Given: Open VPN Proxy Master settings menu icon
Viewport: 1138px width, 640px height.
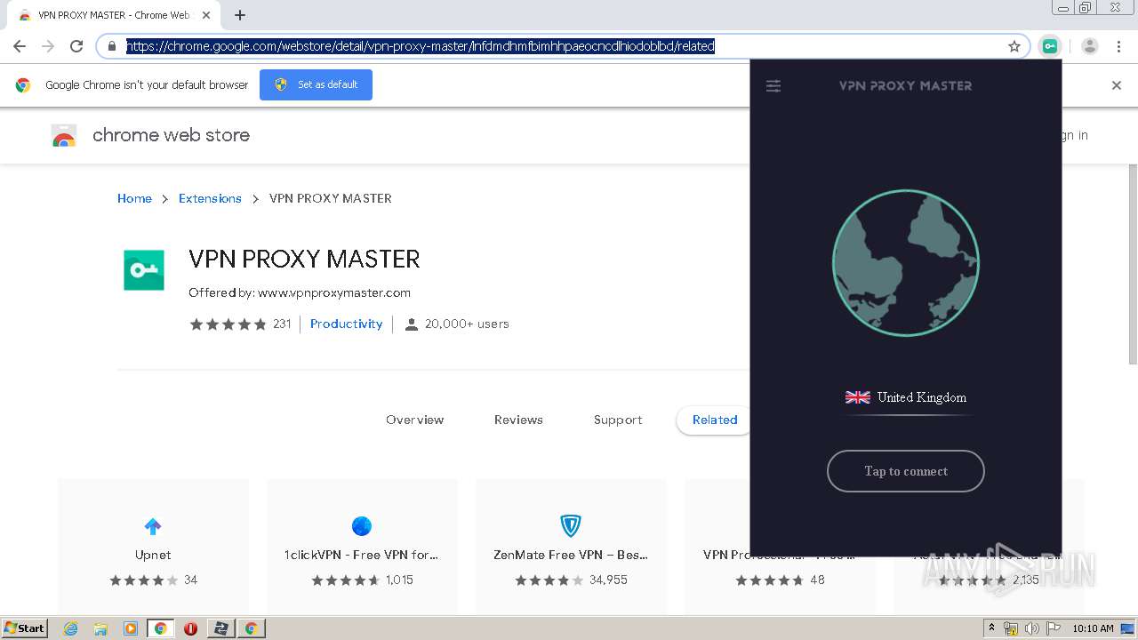Looking at the screenshot, I should click(773, 86).
